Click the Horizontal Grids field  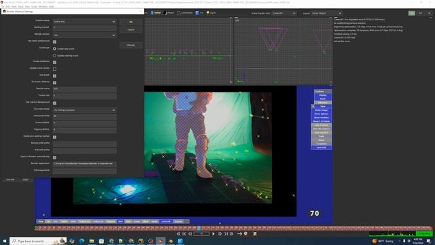tap(84, 116)
